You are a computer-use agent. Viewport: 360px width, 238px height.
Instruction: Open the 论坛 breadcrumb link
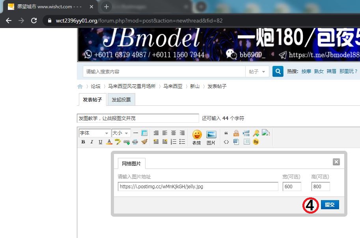[x=95, y=86]
